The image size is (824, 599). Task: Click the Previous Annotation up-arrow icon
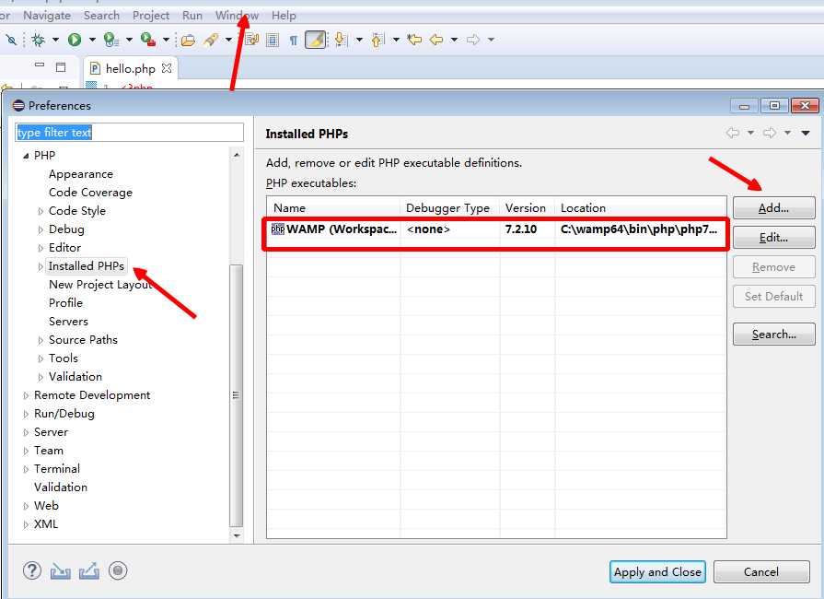pos(377,40)
